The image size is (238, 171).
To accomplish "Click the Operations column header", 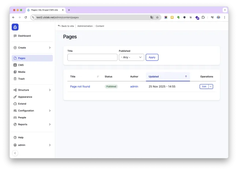I will (207, 77).
